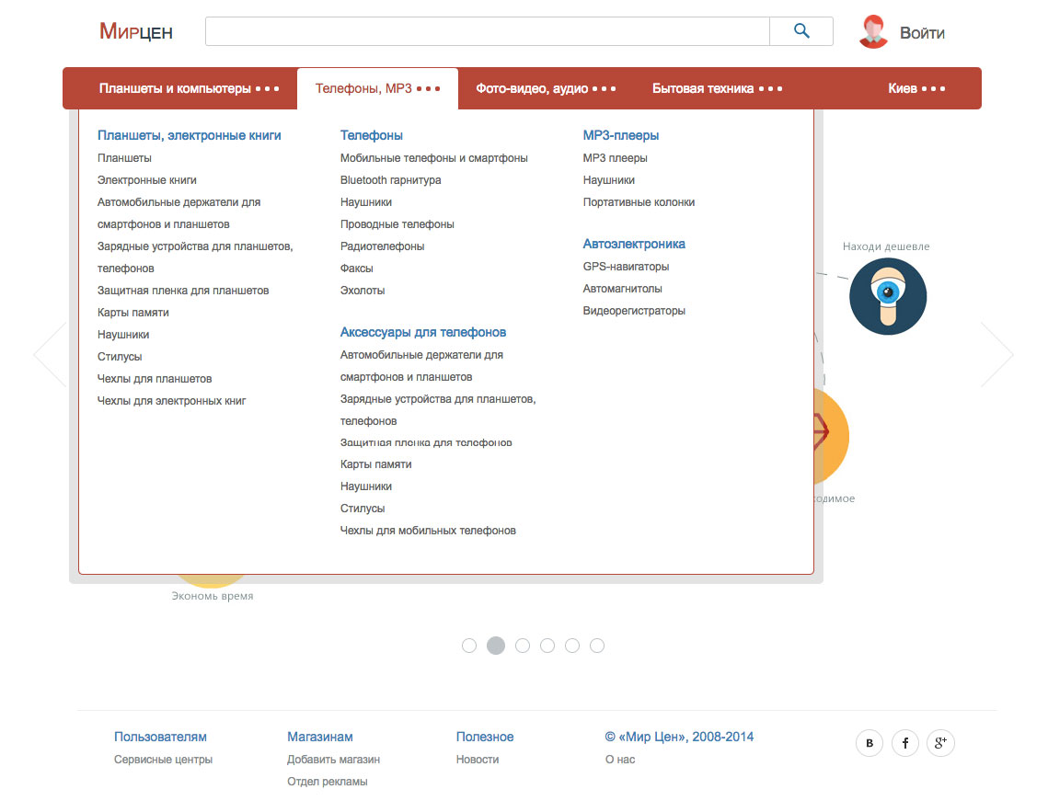Click the user avatar icon near Войти
Screen dimensions: 1048x801
[x=872, y=30]
